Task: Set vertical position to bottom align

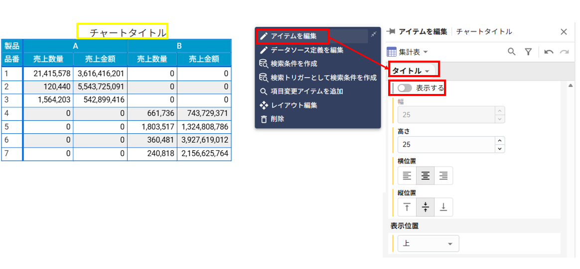Action: point(443,207)
